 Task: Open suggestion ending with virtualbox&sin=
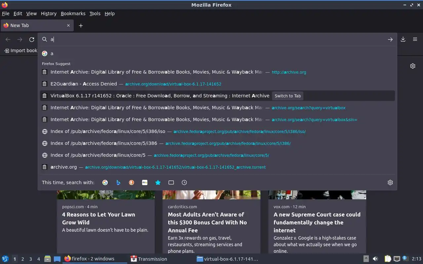(217, 119)
